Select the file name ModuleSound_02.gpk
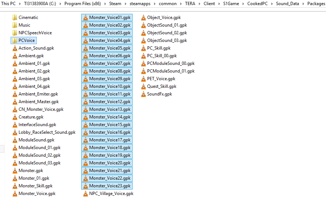This screenshot has height=199, width=326. tap(39, 155)
